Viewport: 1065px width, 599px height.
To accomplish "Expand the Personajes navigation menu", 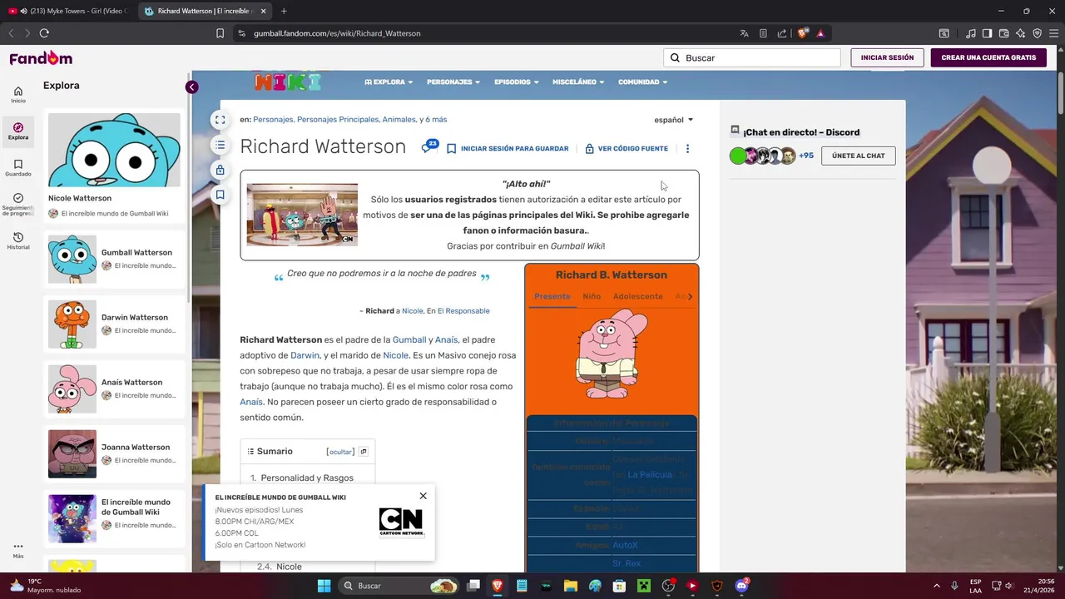I will coord(453,82).
